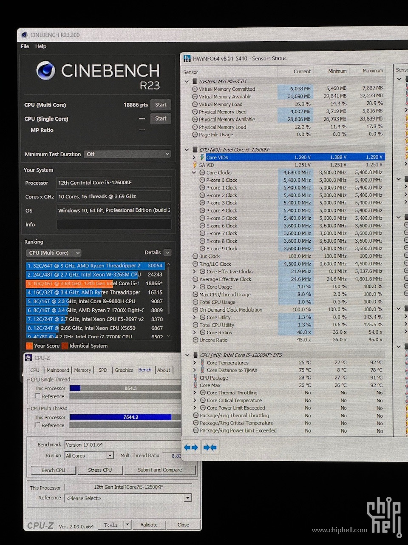Viewport: 408px width, 545px height.
Task: Collapse the Core Clocks tree
Action: click(194, 172)
